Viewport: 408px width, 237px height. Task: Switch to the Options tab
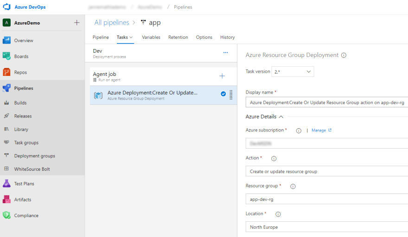pyautogui.click(x=204, y=37)
